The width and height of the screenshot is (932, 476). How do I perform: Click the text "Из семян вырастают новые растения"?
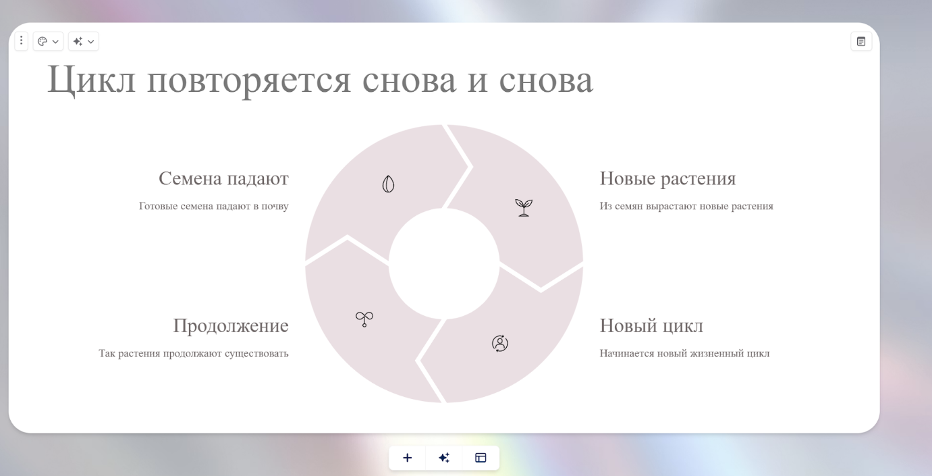click(686, 207)
